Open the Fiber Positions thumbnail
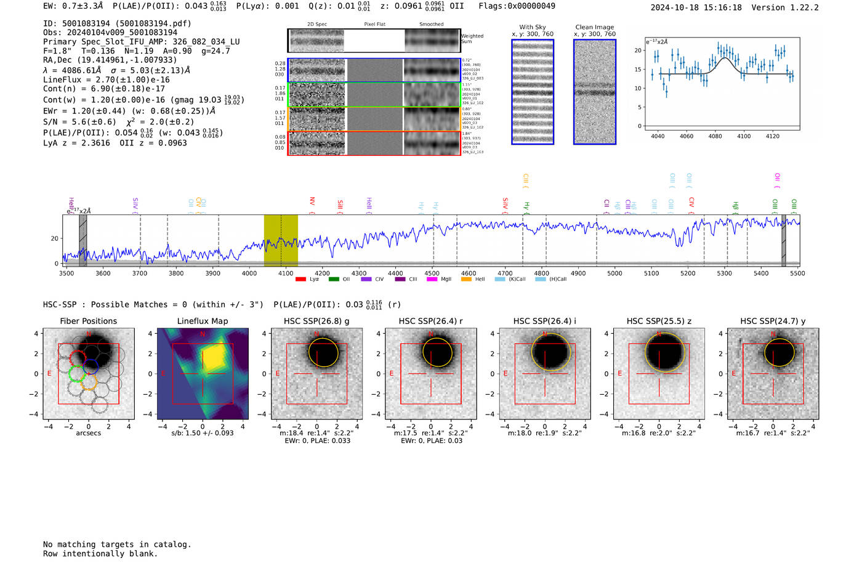This screenshot has height=587, width=862. point(89,374)
